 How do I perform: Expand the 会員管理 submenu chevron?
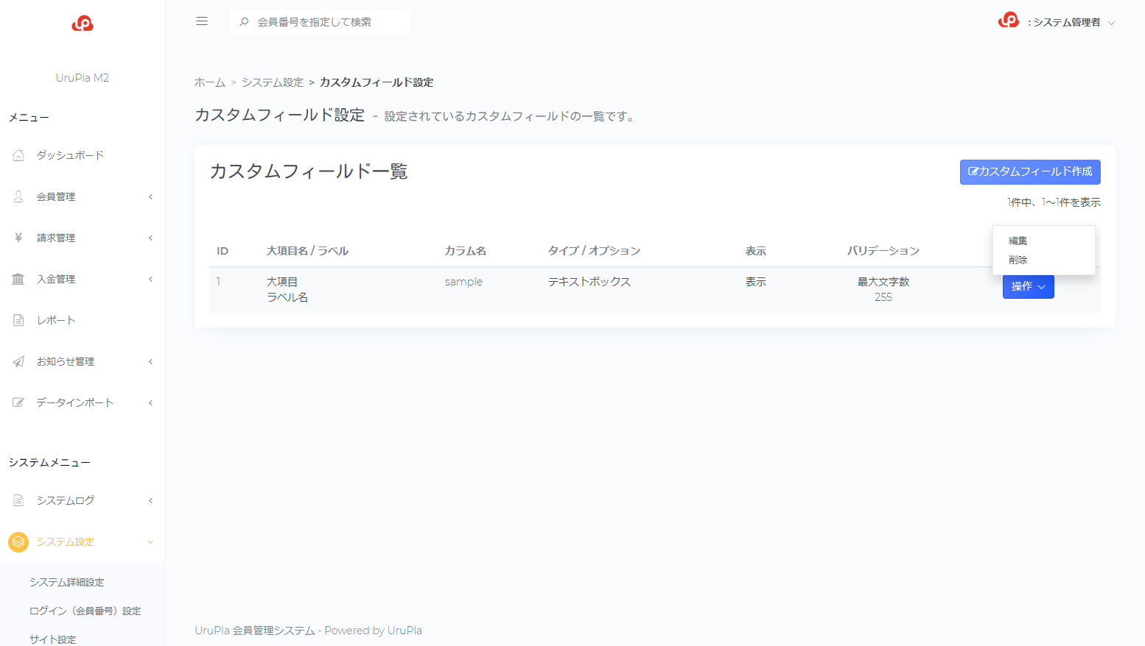pyautogui.click(x=150, y=196)
